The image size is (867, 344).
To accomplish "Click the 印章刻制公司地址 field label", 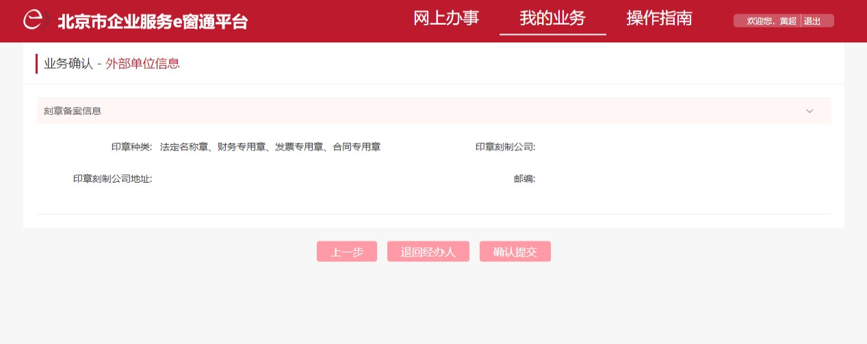I will click(112, 178).
